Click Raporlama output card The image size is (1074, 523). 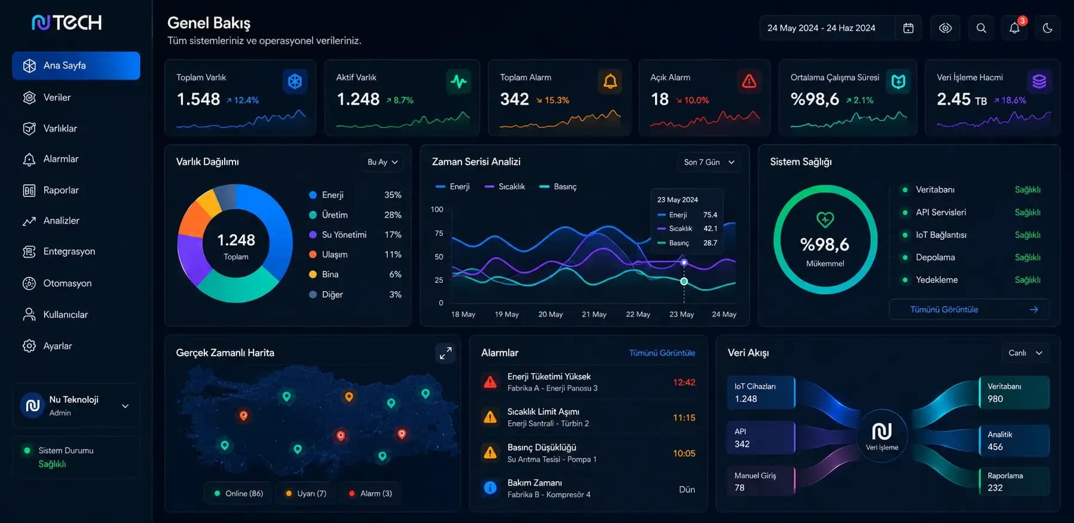1014,482
